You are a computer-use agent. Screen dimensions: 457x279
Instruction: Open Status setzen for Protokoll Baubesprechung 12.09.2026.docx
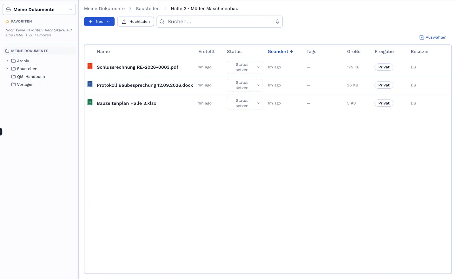click(x=244, y=85)
